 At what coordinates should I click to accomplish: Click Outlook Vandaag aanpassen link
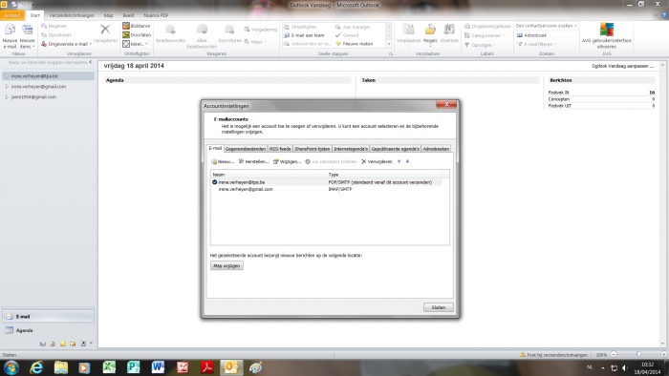pyautogui.click(x=622, y=66)
